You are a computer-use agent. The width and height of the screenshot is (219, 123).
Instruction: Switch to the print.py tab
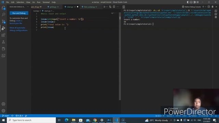[53, 7]
